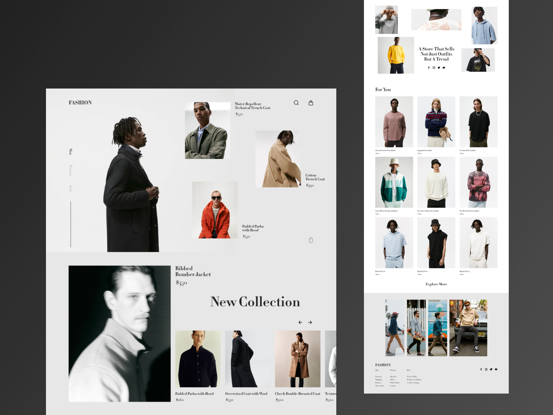Click the Explore More button

tap(436, 284)
